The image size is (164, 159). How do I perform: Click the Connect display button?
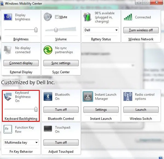click(21, 63)
